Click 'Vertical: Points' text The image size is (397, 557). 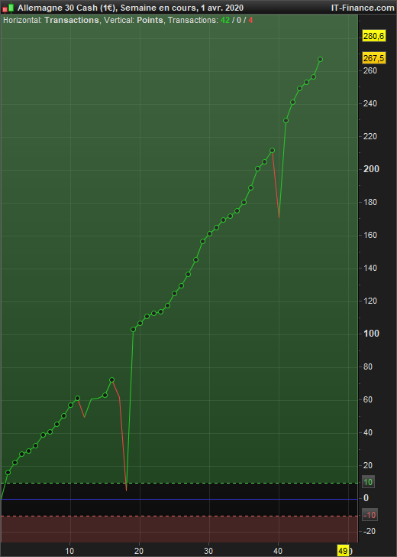click(134, 20)
